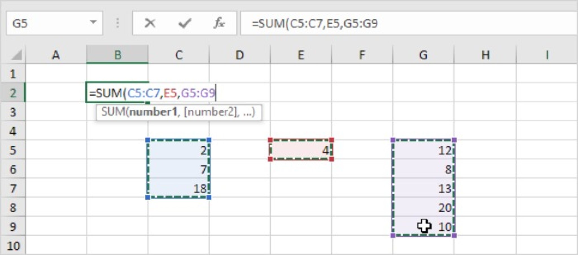Click the Cancel (X) formula icon
Image resolution: width=578 pixels, height=255 pixels.
[150, 23]
